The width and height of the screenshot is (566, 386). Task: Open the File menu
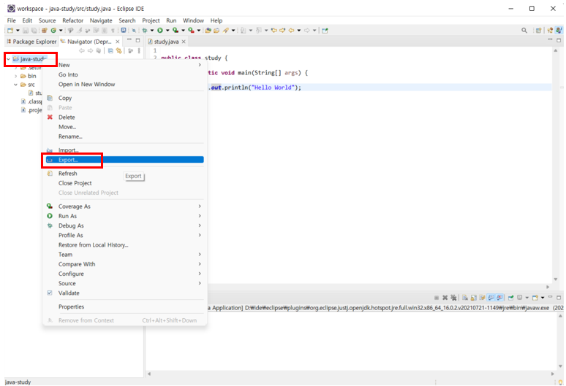click(11, 20)
